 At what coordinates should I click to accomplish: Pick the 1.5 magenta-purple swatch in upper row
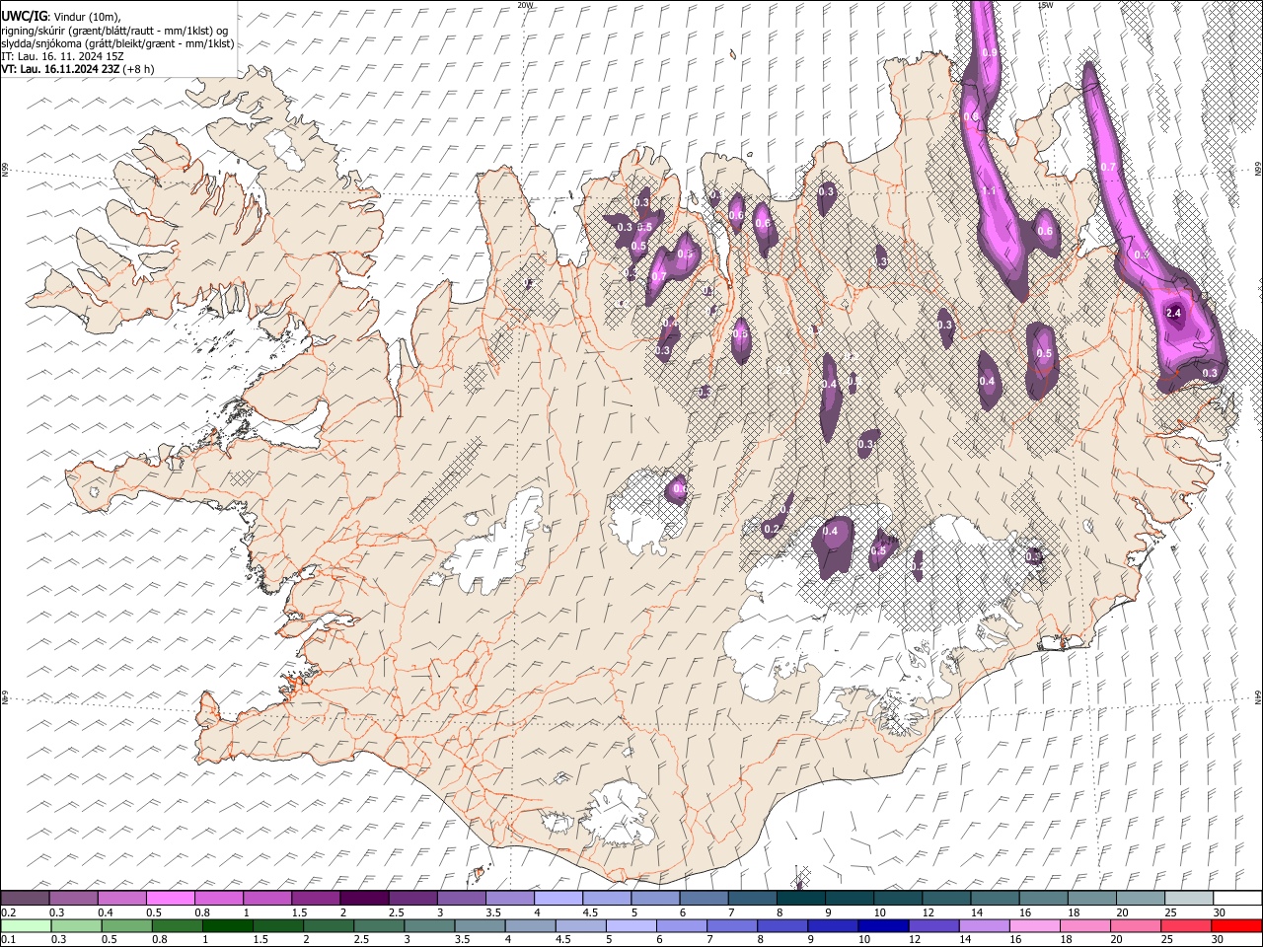click(x=316, y=898)
